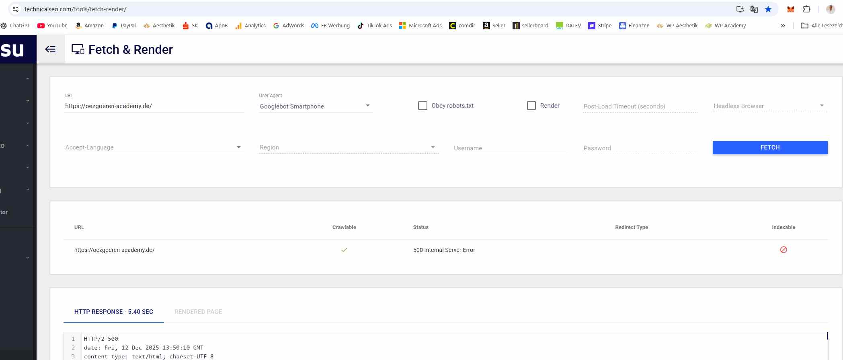Open the PayPal bookmark
The image size is (843, 360).
(124, 26)
